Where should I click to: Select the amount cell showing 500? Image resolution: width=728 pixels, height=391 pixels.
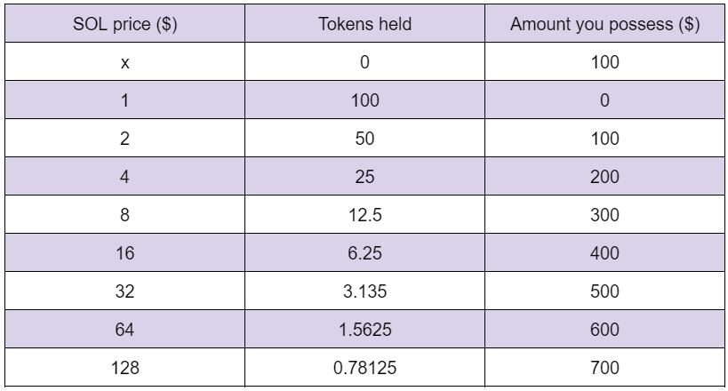[604, 291]
